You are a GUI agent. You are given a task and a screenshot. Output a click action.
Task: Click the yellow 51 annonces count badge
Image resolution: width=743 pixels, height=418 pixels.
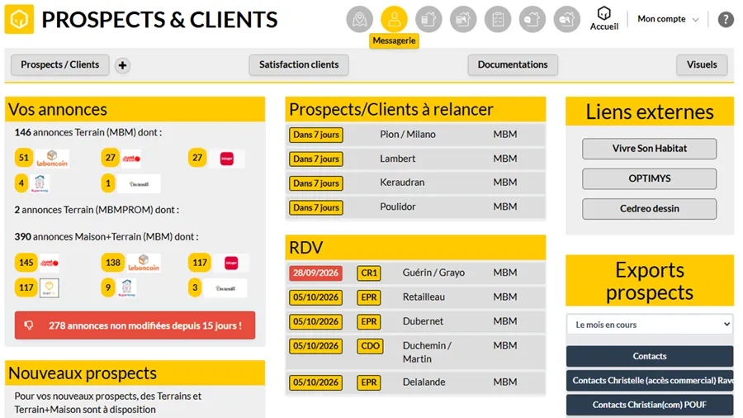[x=24, y=158]
